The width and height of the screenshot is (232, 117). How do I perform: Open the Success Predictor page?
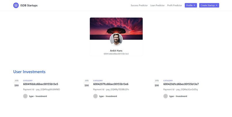point(139,5)
